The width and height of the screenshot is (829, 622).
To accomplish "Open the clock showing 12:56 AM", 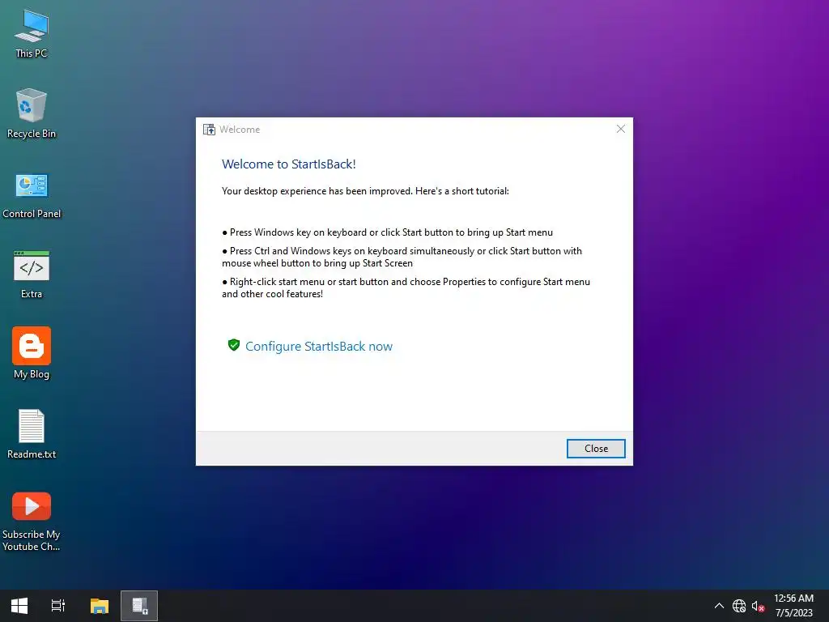I will (x=793, y=606).
